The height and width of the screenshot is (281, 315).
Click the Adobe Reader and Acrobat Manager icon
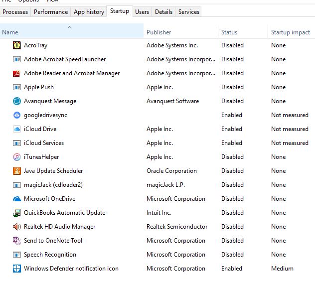point(16,73)
